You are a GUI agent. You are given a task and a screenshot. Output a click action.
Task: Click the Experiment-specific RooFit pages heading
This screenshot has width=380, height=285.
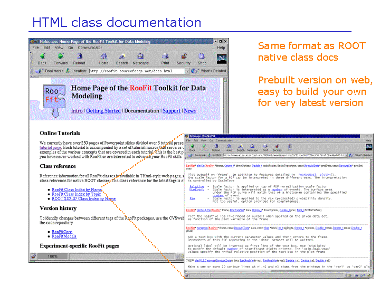[x=79, y=246]
